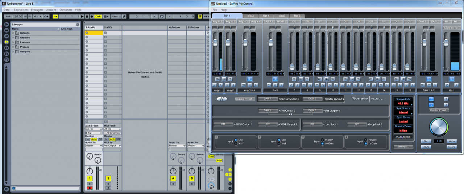Screen dimensions: 464x194
Task: Click the 120.00 tempo field
Action: tap(17, 17)
